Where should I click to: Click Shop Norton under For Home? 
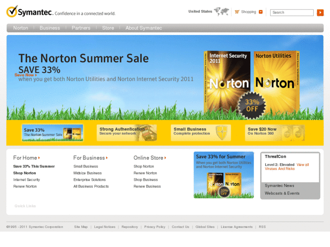point(25,173)
